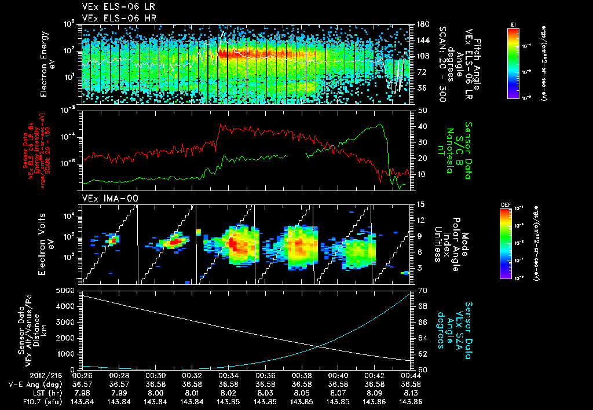The image size is (593, 410).
Task: Click the largest ion burst in the IMA spectrogram
Action: tap(237, 245)
